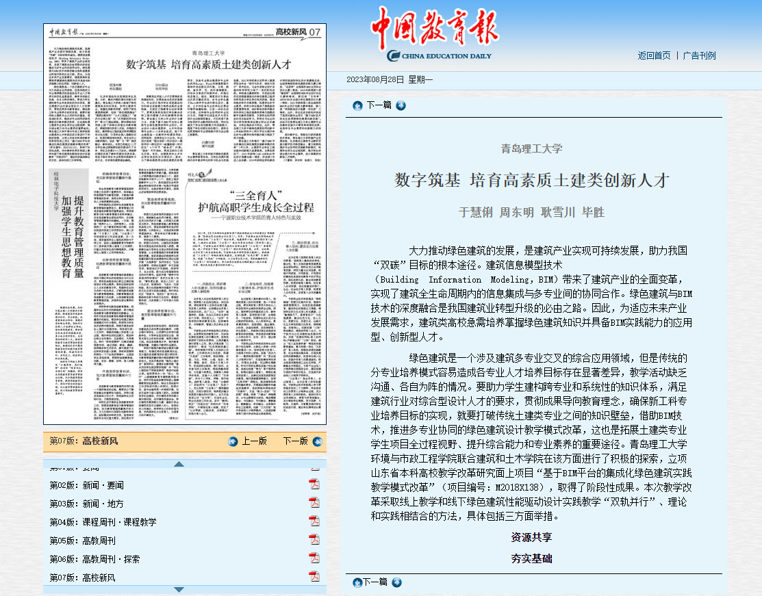
Task: Click the right arrow icon above the article title
Action: pos(401,105)
